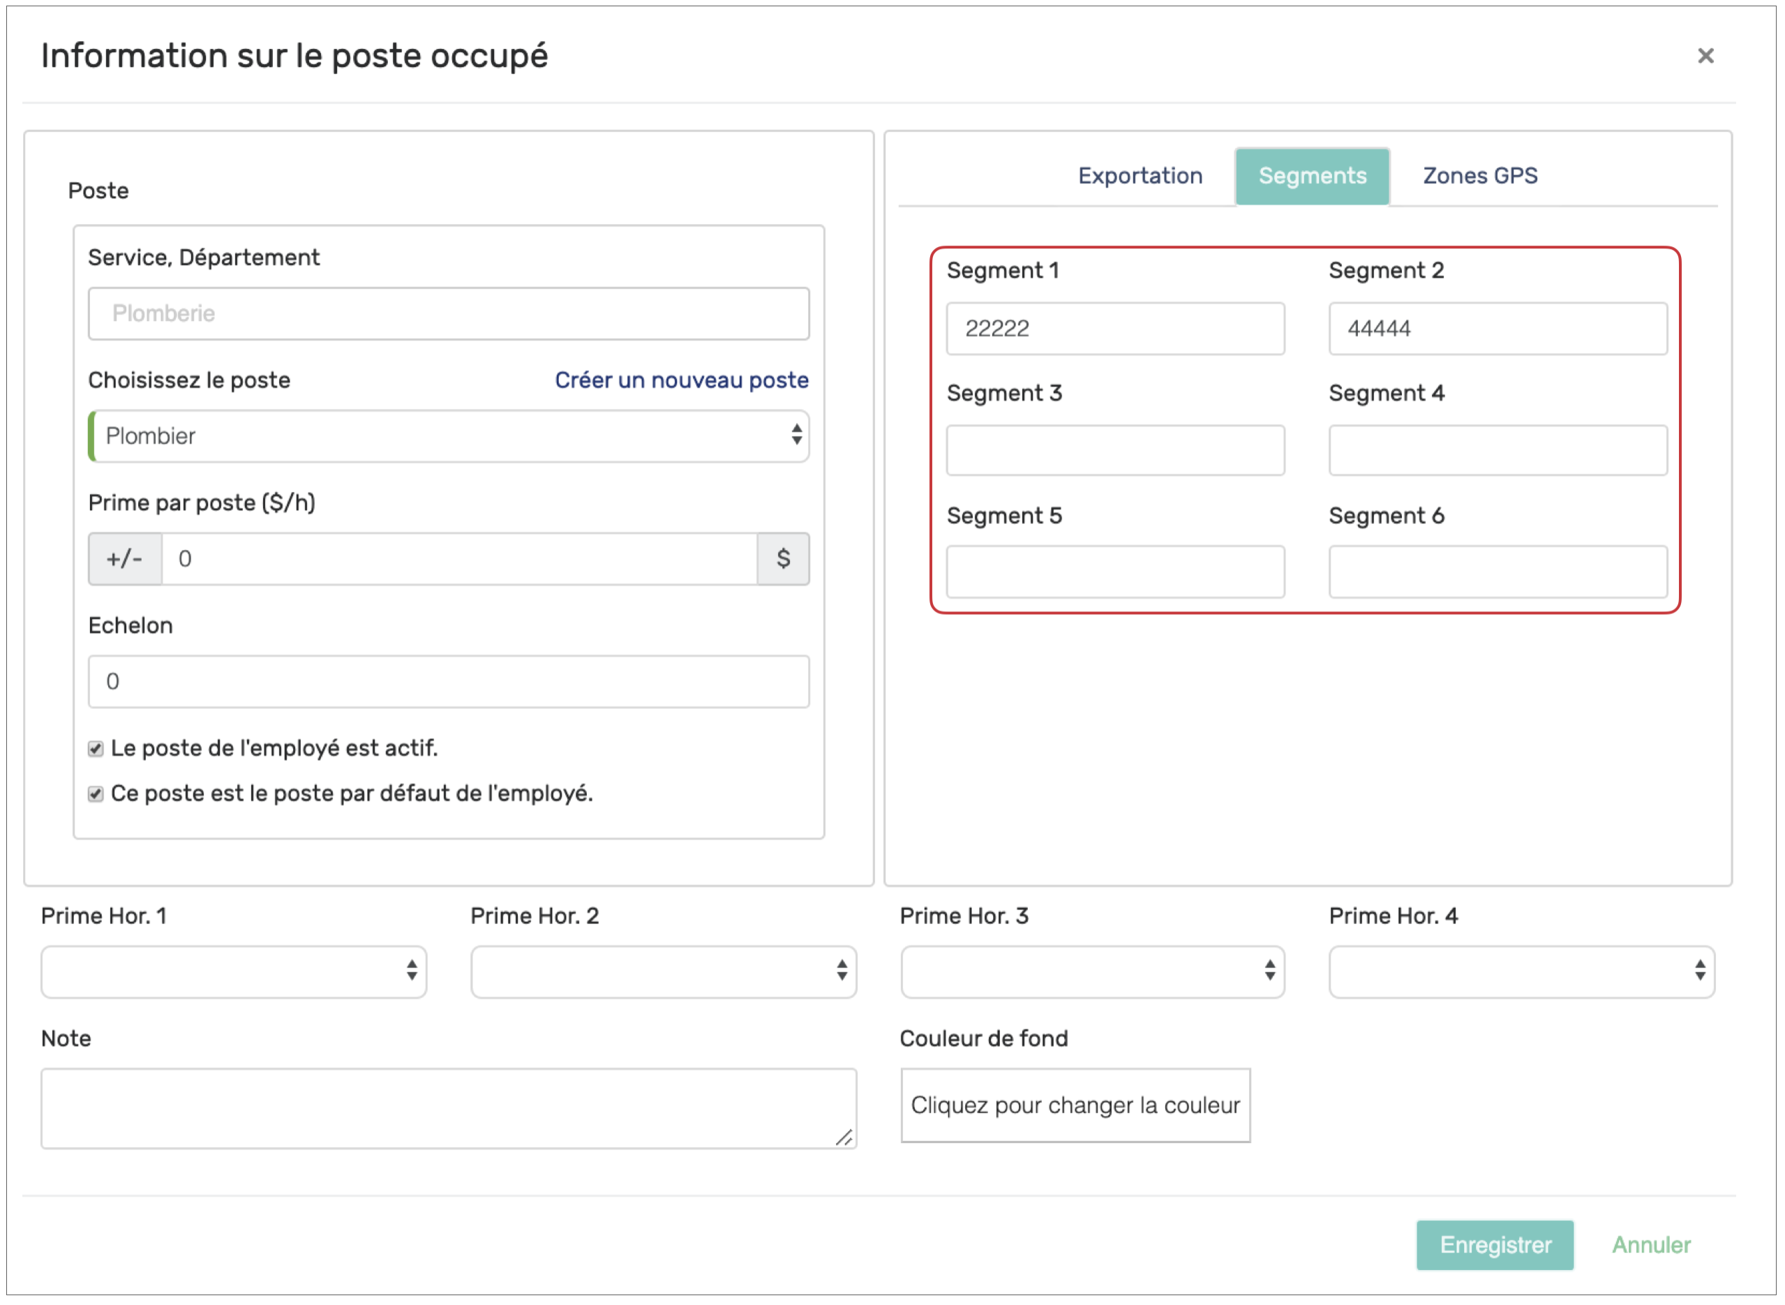Click the Echelon input field
This screenshot has height=1305, width=1785.
coord(449,681)
